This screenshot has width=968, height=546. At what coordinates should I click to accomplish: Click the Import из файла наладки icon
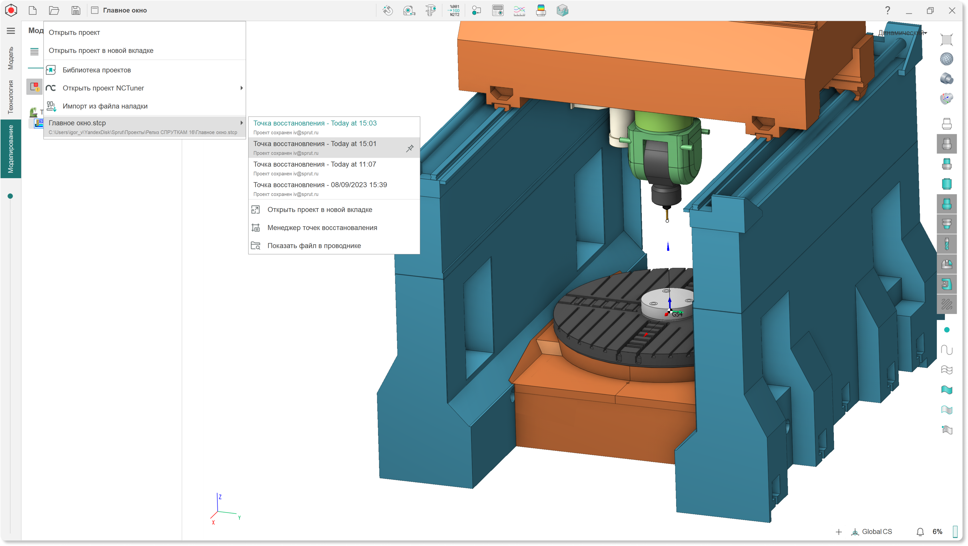click(x=52, y=106)
